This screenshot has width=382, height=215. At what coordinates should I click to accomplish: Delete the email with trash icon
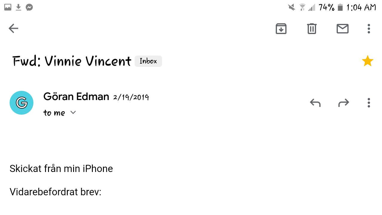click(x=312, y=29)
